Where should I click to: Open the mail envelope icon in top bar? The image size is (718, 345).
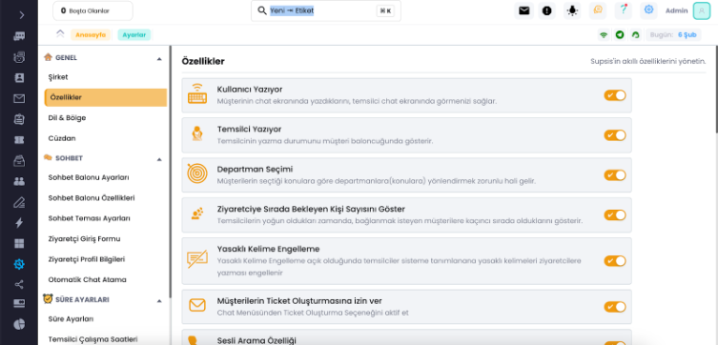click(x=523, y=10)
